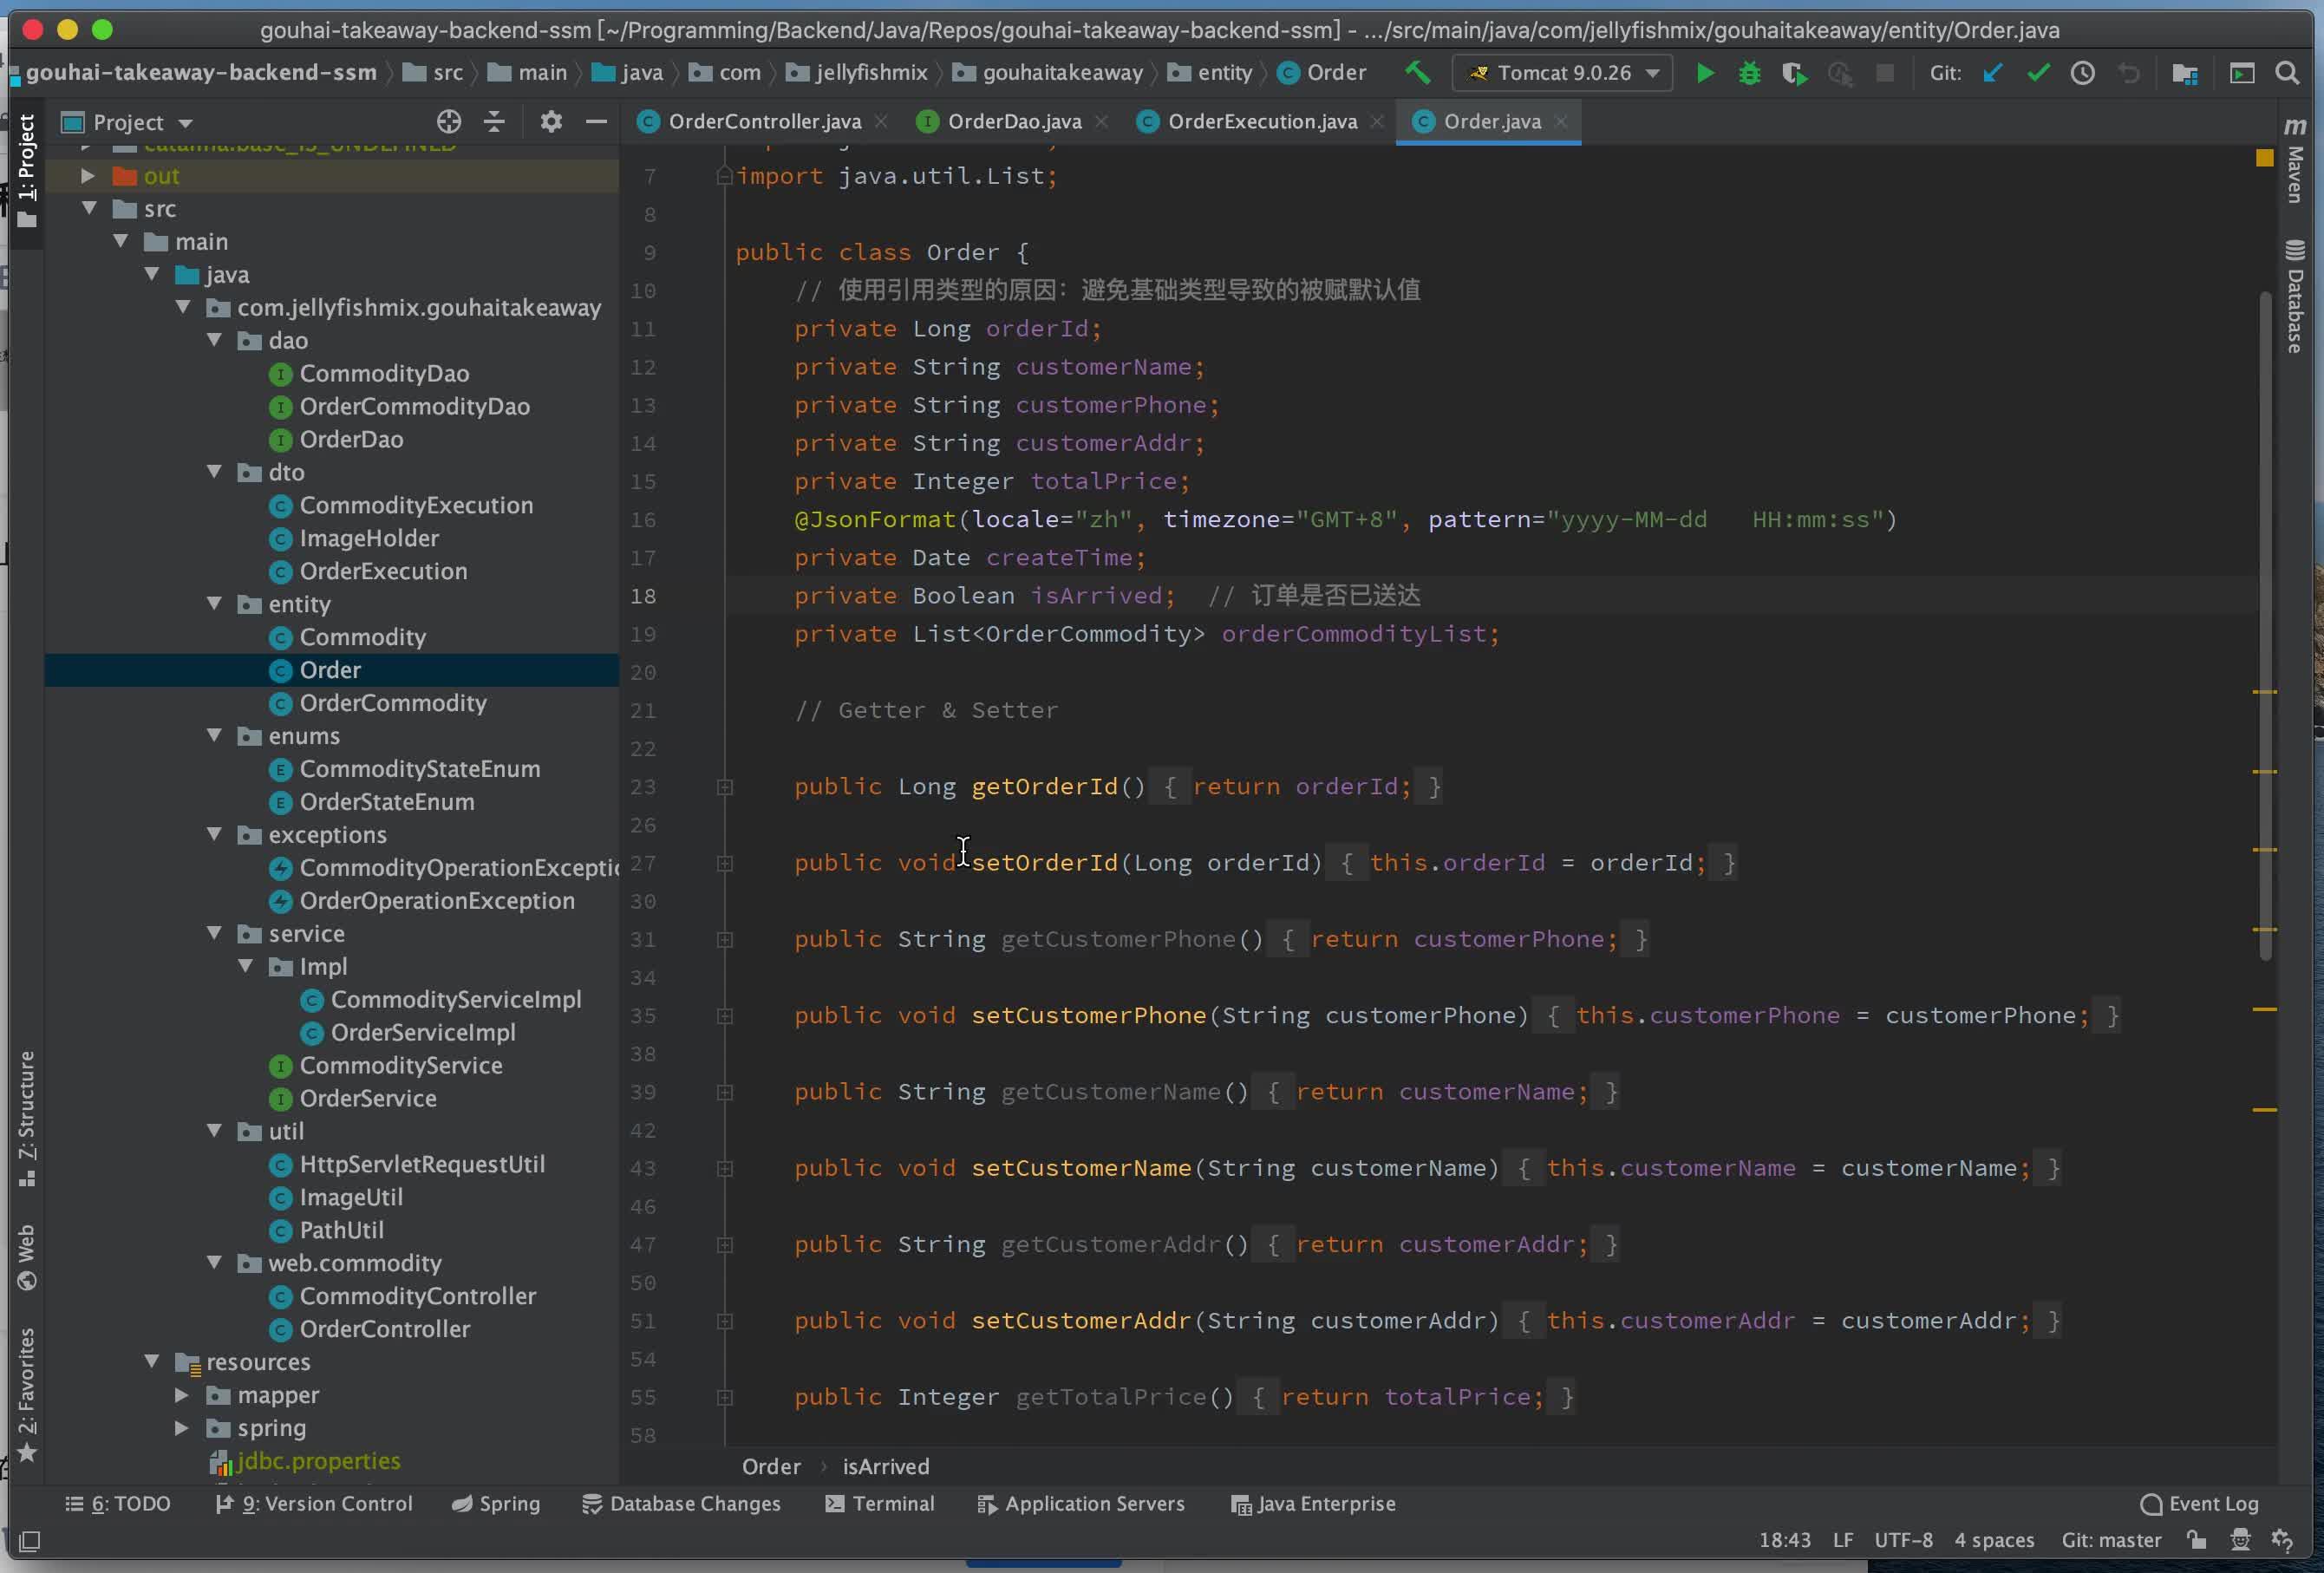The image size is (2324, 1573).
Task: Click the read-only lock icon in status bar
Action: pos(2196,1540)
